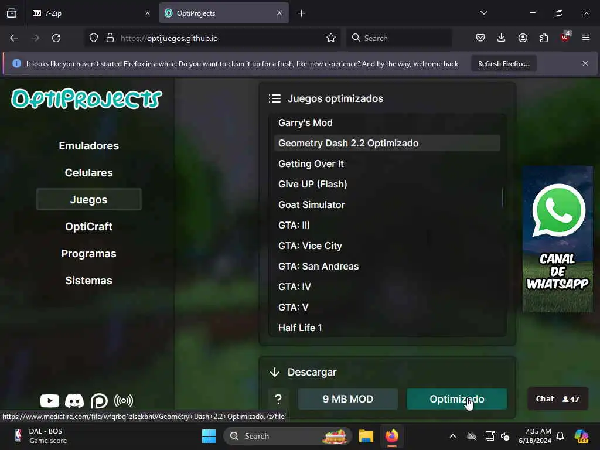This screenshot has height=450, width=600.
Task: Open the Firefox hamburger menu
Action: coord(586,38)
